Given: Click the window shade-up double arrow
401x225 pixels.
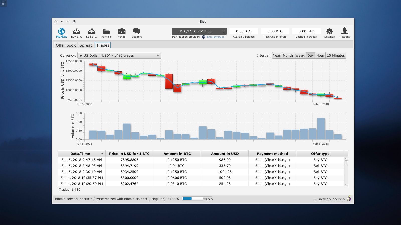Looking at the screenshot, I should point(74,21).
